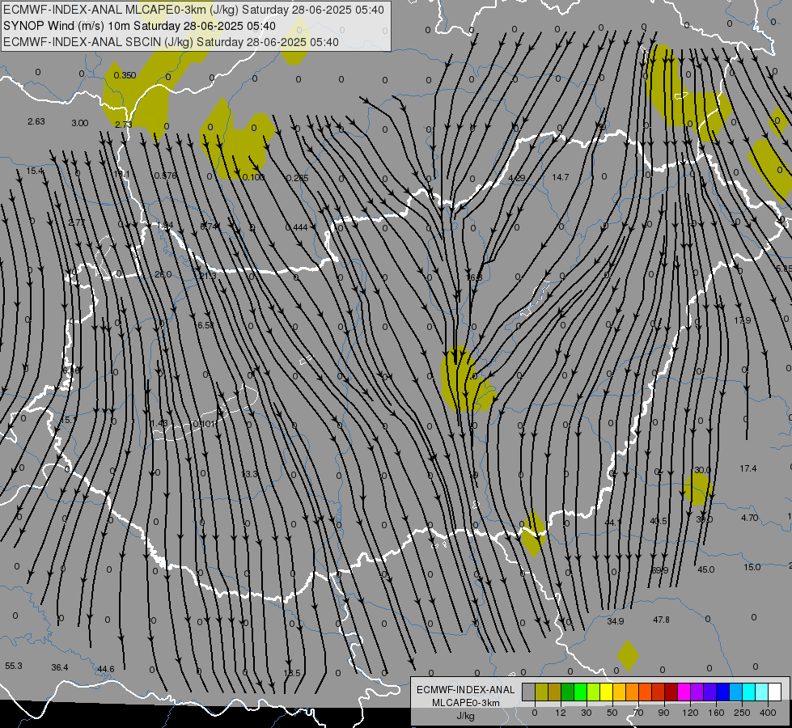
Task: Pick the dark maroon-red legend swatch
Action: tap(671, 692)
